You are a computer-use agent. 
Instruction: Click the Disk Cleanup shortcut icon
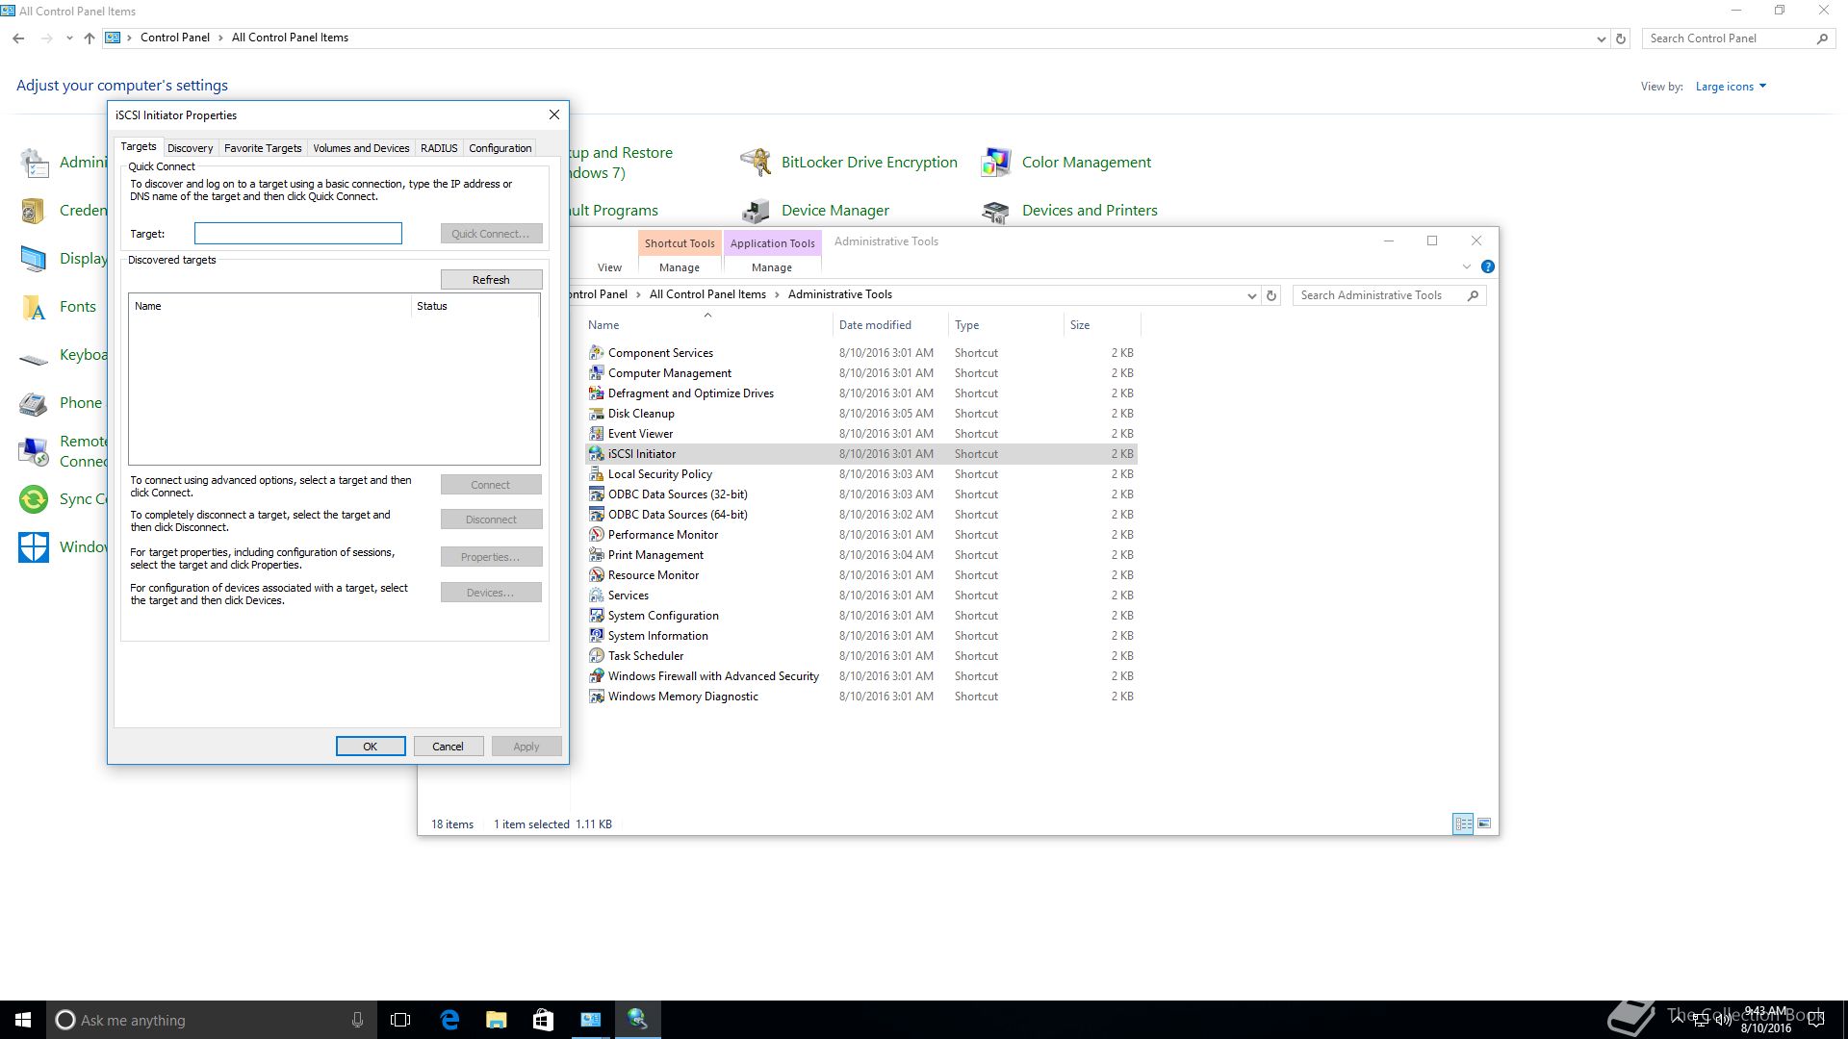596,414
